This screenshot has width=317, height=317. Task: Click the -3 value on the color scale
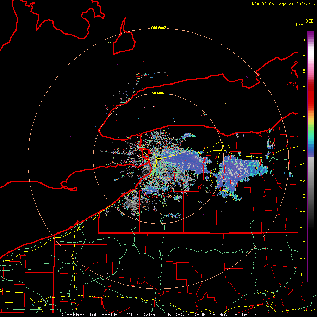[x=303, y=196]
